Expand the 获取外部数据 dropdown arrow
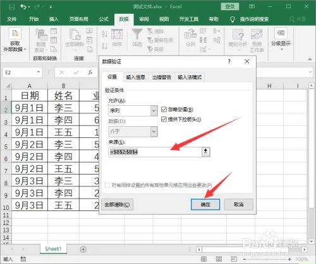This screenshot has width=316, height=264. tap(25, 49)
